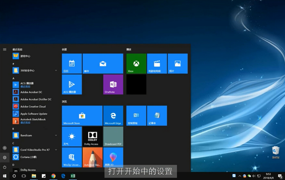Click the letter C group header

(13, 143)
